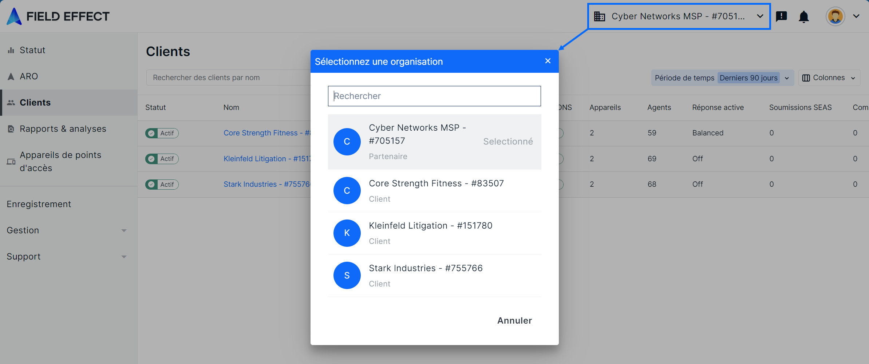This screenshot has height=364, width=869.
Task: Expand the user account chevron menu
Action: pyautogui.click(x=856, y=16)
